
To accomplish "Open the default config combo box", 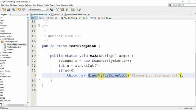I will 38,9.
